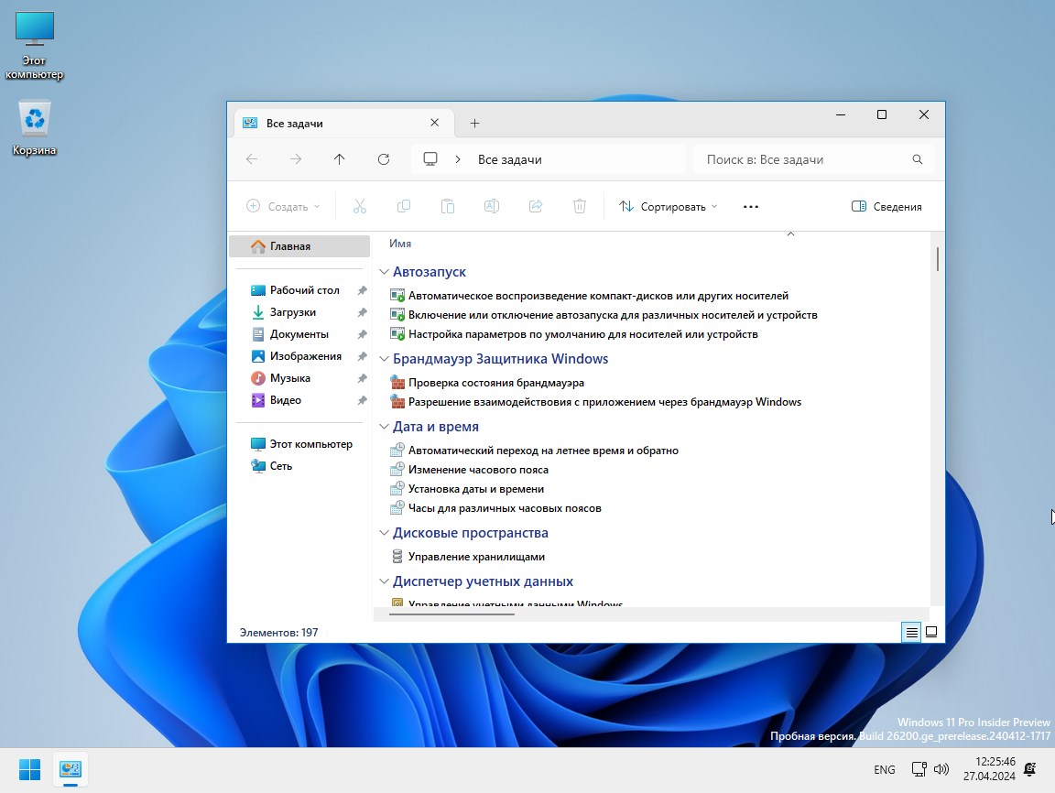Refresh the folder view
Screen dimensions: 1055x793
[384, 159]
